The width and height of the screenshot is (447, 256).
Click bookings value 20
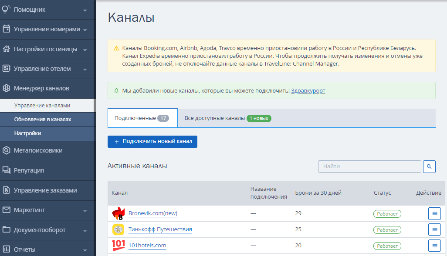tap(298, 246)
